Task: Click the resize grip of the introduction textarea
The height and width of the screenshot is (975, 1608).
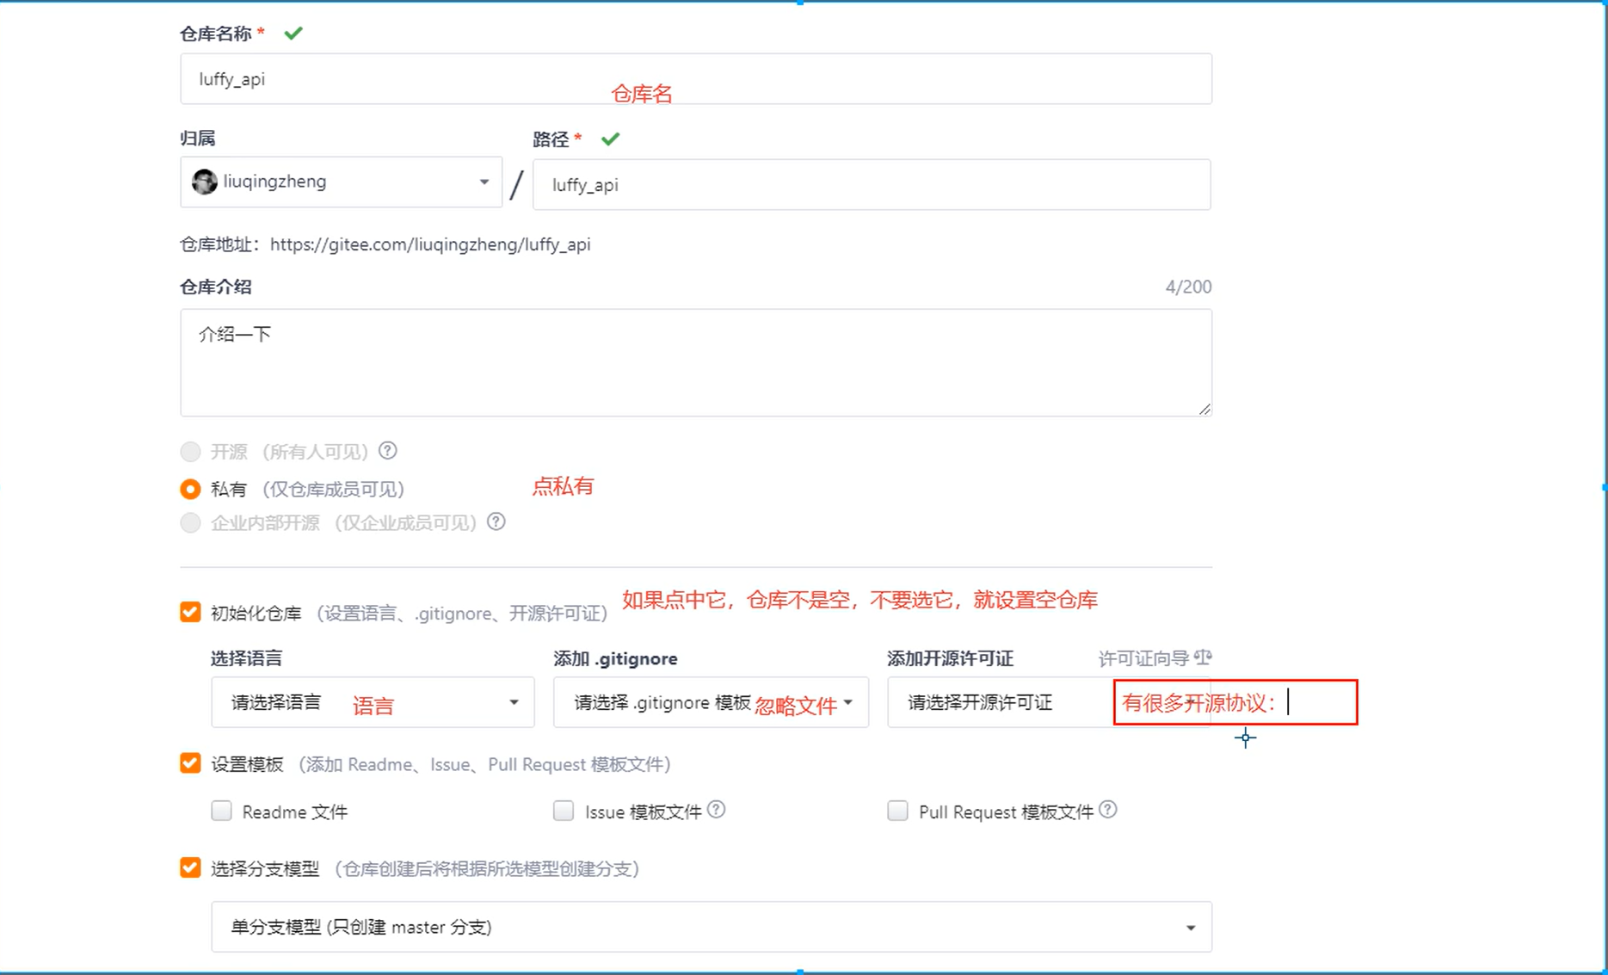Action: pyautogui.click(x=1204, y=410)
